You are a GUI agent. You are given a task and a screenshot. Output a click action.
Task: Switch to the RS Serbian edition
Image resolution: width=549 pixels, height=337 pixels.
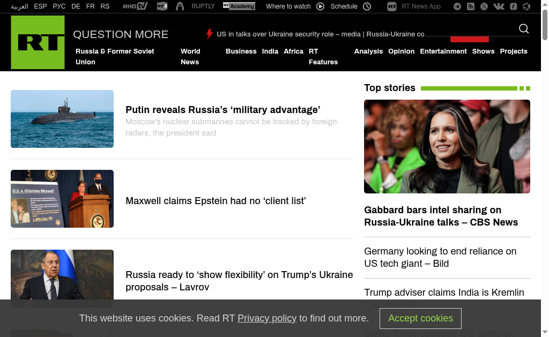[x=105, y=6]
